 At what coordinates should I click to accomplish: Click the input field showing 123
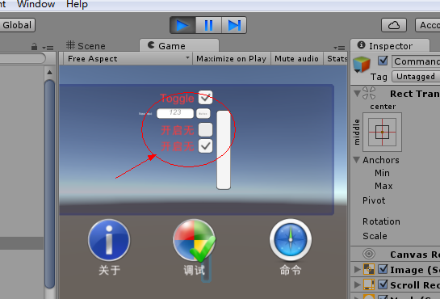(175, 113)
